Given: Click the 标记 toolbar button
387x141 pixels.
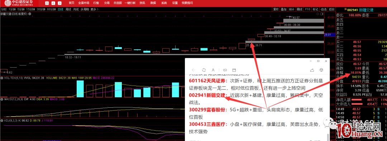Looking at the screenshot, I should coord(315,9).
